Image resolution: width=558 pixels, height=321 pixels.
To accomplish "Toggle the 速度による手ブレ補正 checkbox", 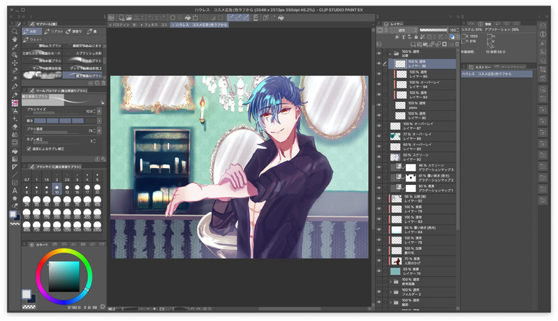I will point(29,149).
